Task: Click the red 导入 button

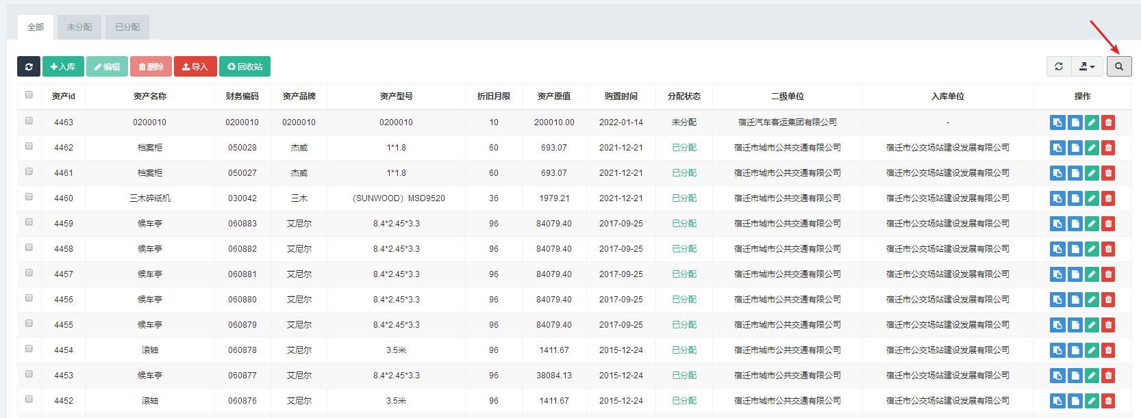Action: [x=195, y=66]
